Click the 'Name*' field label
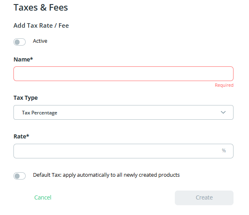The width and height of the screenshot is (249, 215). pyautogui.click(x=23, y=59)
